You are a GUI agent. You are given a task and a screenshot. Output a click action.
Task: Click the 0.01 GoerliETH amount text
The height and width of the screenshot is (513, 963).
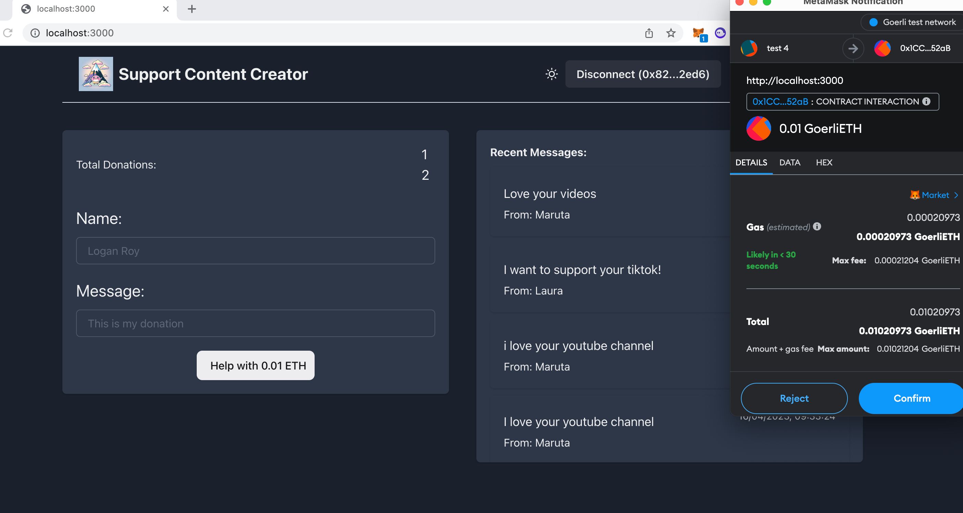[x=820, y=128]
